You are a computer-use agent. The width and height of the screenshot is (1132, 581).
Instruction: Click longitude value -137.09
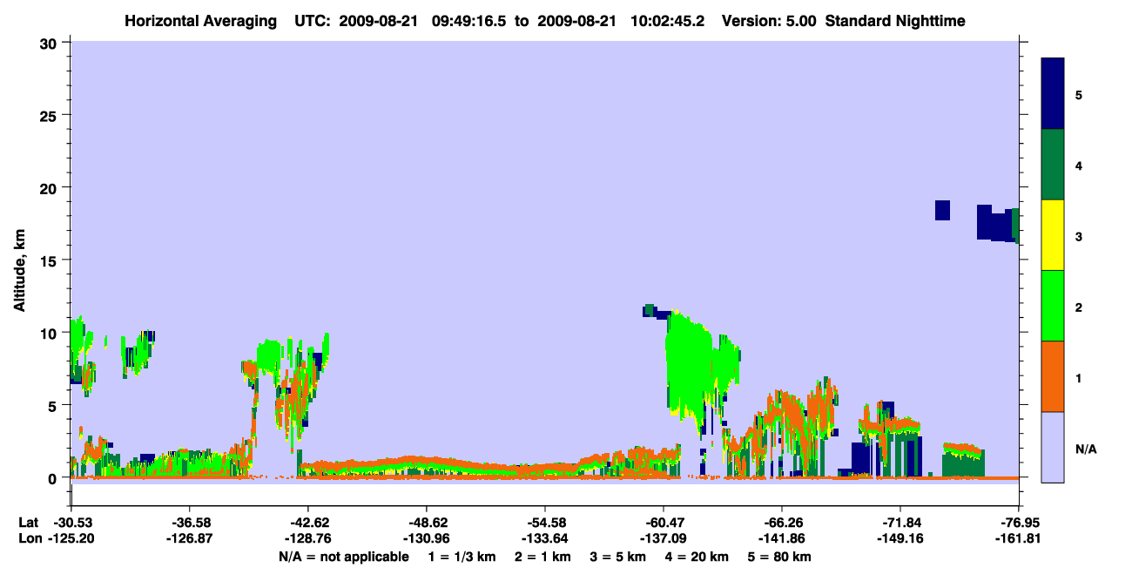(664, 539)
